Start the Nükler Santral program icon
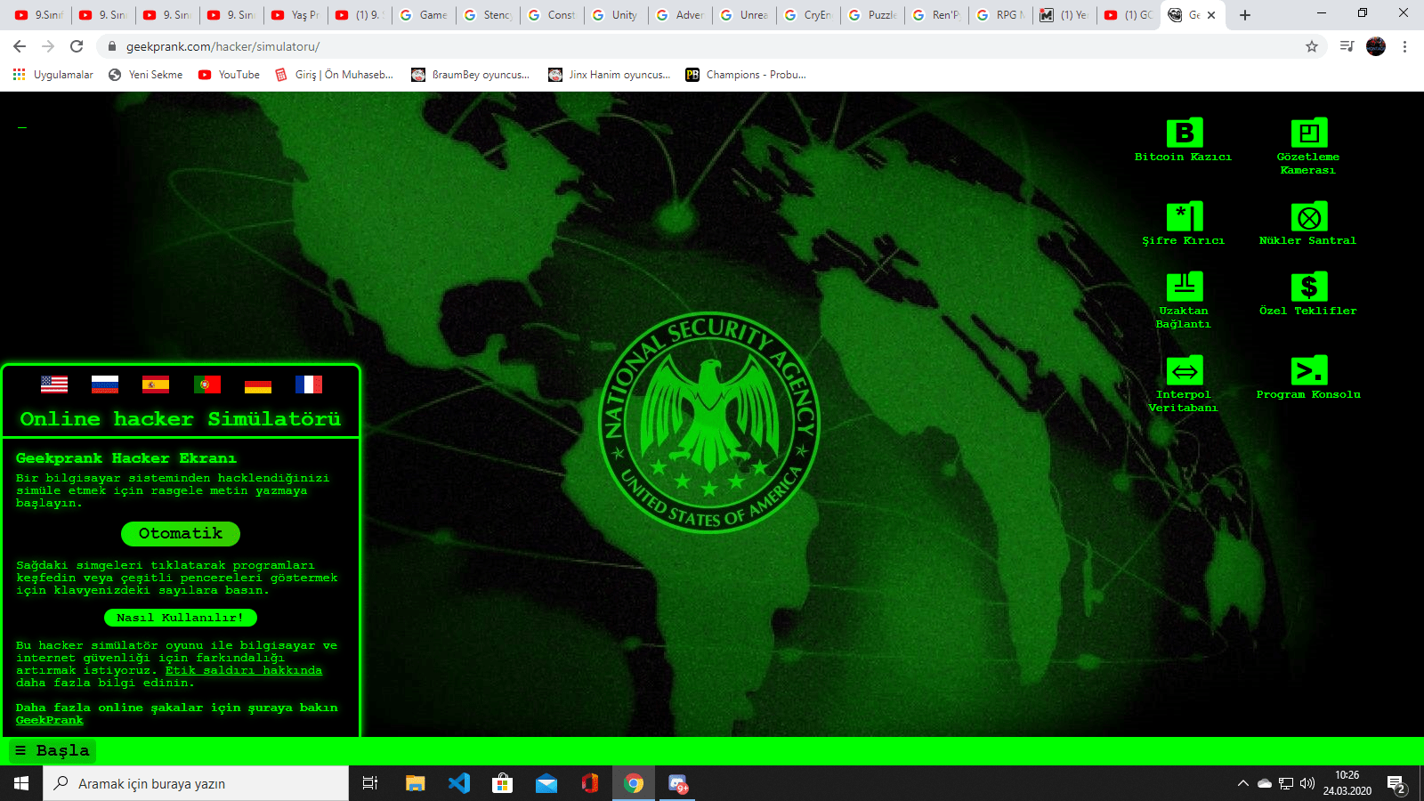Viewport: 1424px width, 801px height. click(1308, 216)
